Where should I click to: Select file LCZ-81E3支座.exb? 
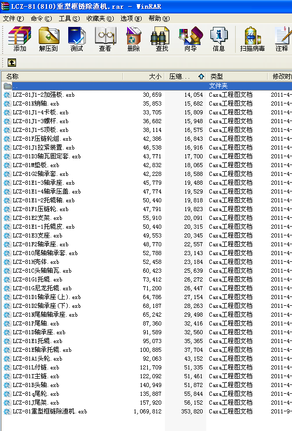tap(38, 235)
